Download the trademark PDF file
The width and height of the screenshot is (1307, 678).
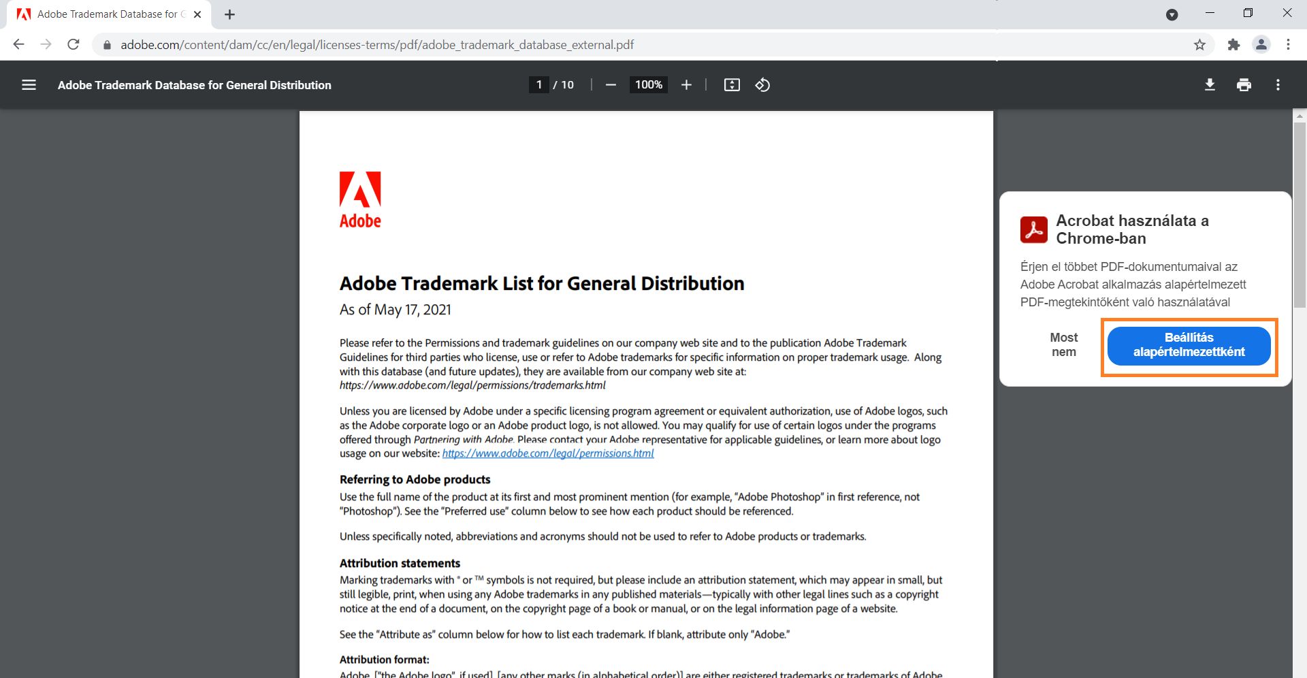tap(1210, 85)
